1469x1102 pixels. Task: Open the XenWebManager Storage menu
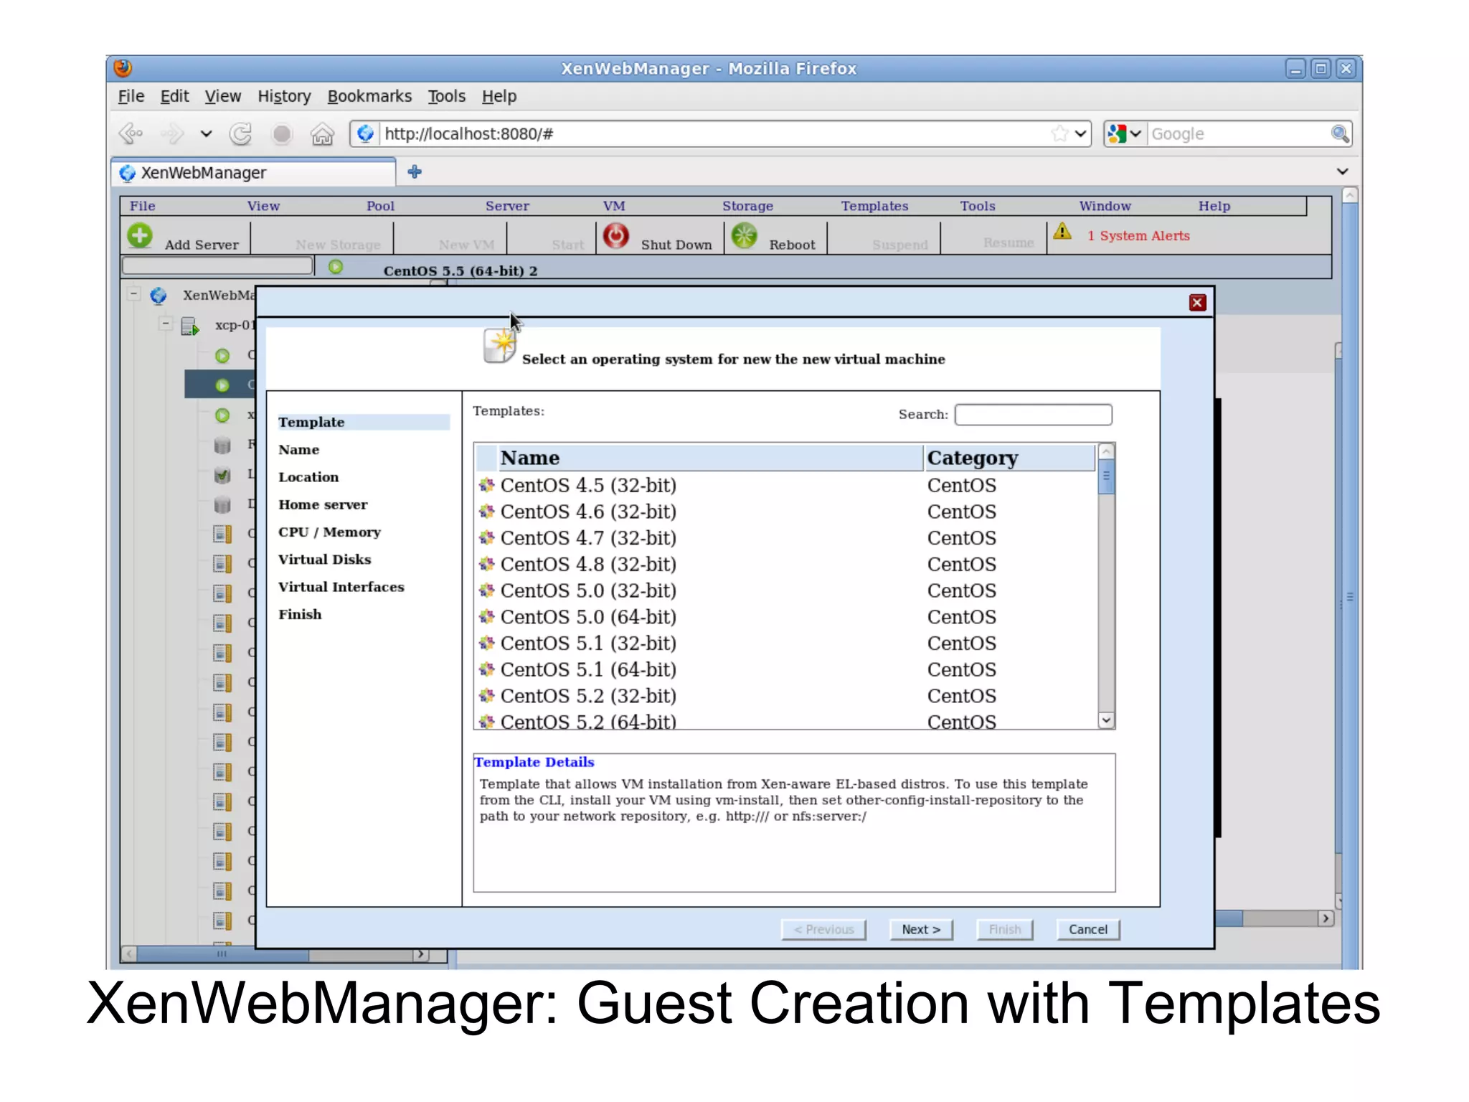tap(747, 206)
